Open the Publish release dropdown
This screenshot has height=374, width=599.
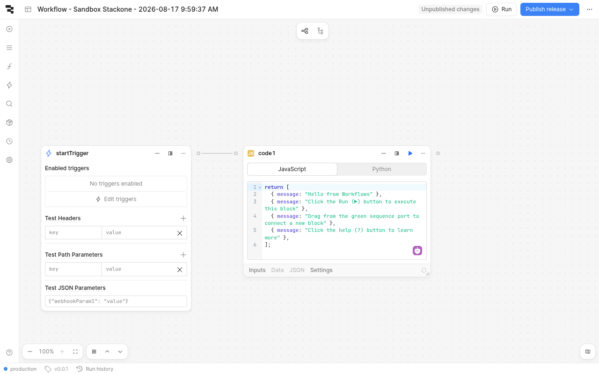550,9
